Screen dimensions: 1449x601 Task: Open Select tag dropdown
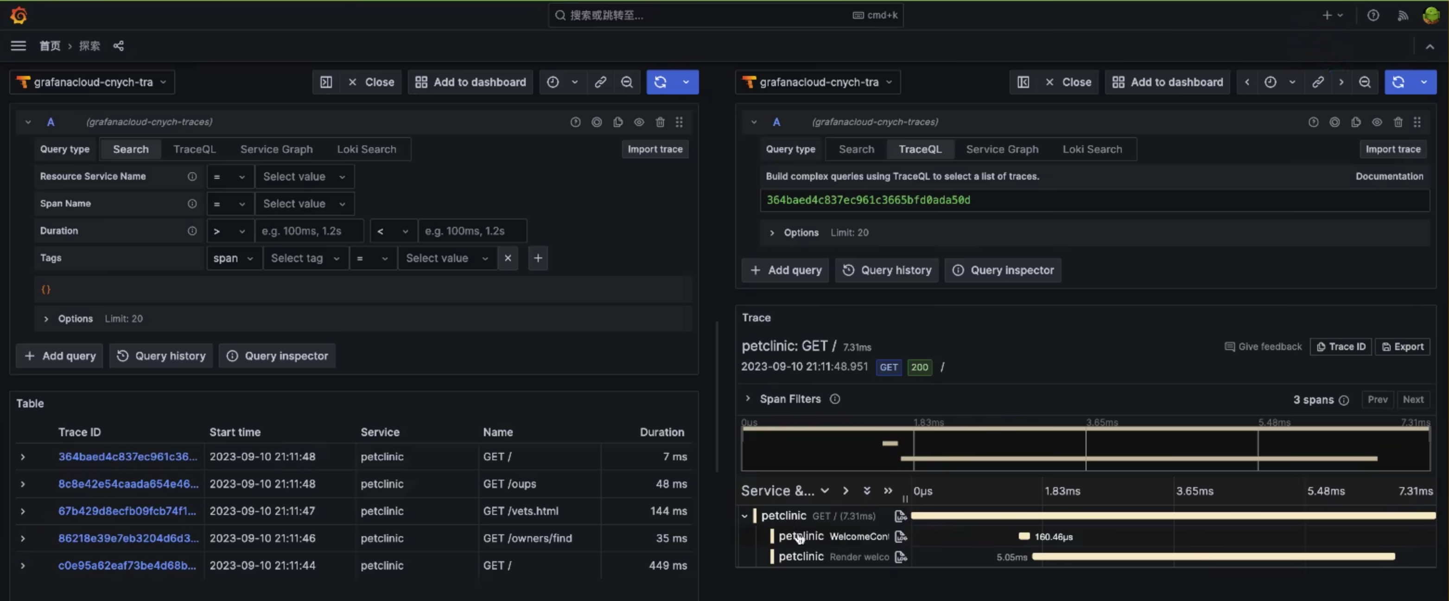[x=305, y=258]
